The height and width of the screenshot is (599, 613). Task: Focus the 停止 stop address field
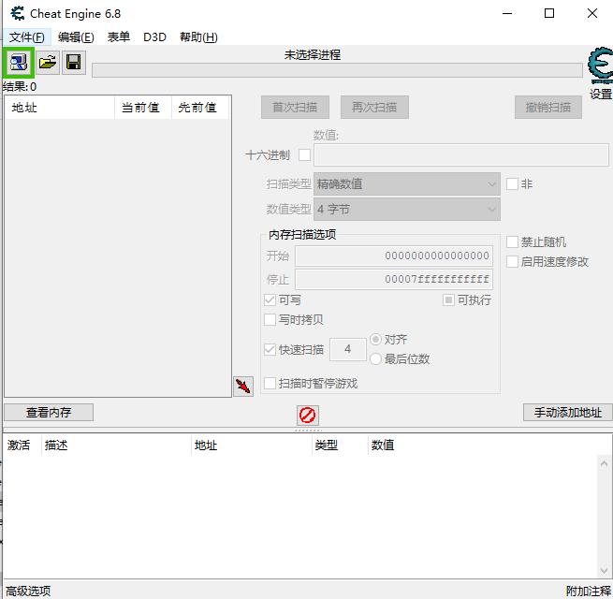(394, 279)
